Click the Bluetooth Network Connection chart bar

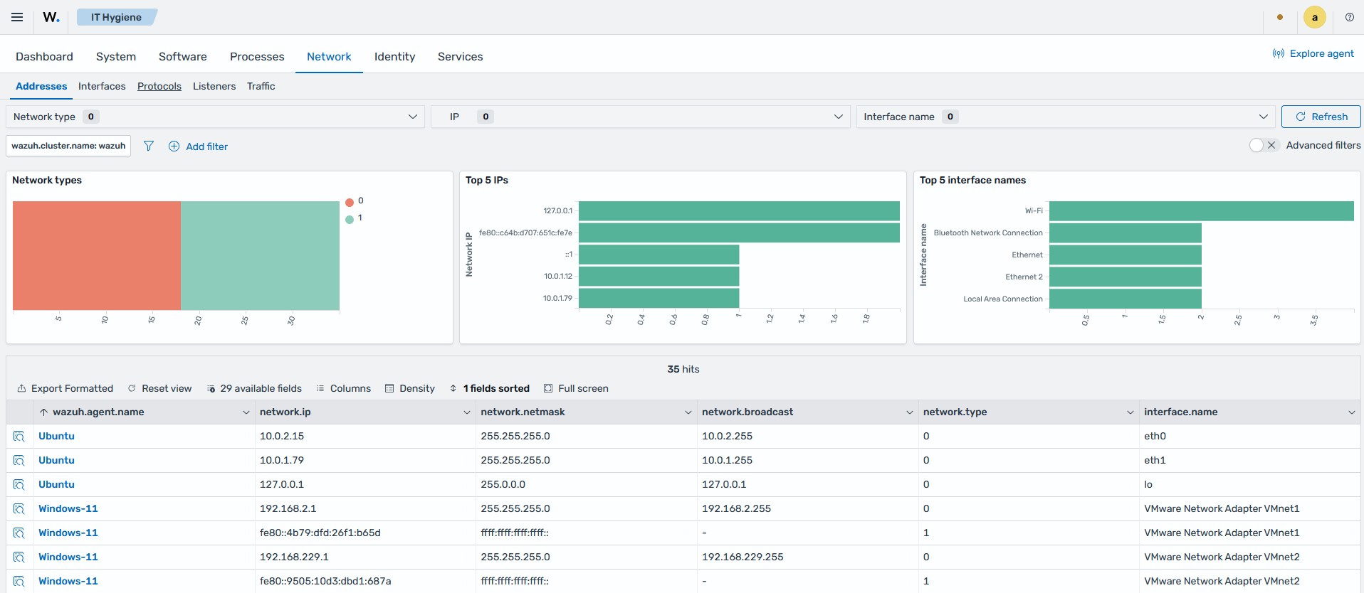coord(1126,233)
